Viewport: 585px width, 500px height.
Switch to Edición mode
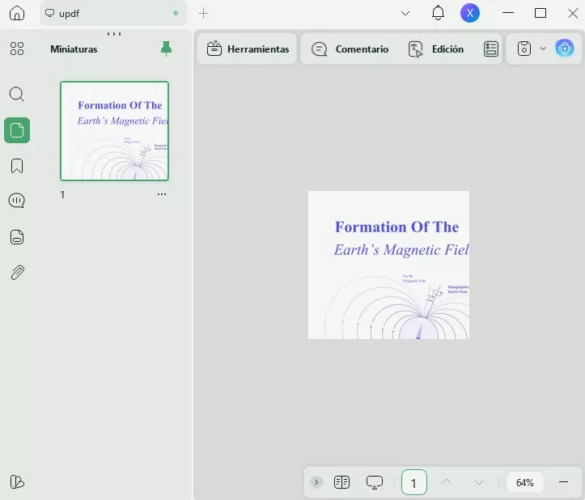(436, 49)
